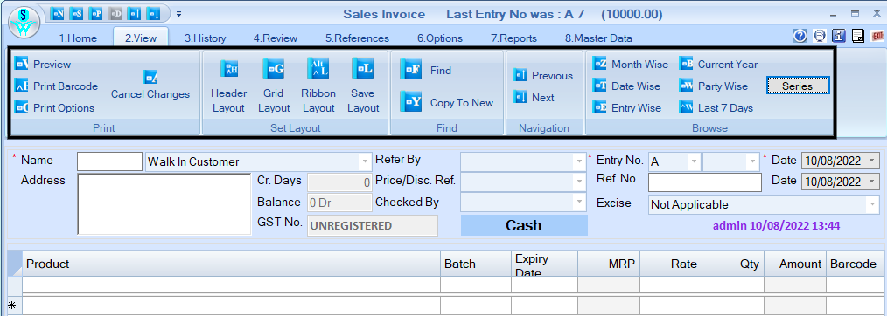Screen dimensions: 887x316
Task: Select the 2.View ribbon tab
Action: [x=141, y=38]
